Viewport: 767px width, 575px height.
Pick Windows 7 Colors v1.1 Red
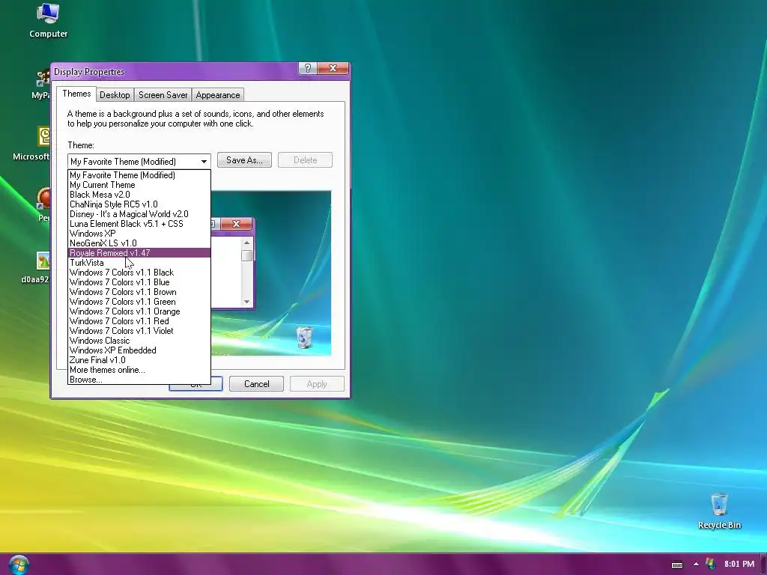[x=139, y=321]
